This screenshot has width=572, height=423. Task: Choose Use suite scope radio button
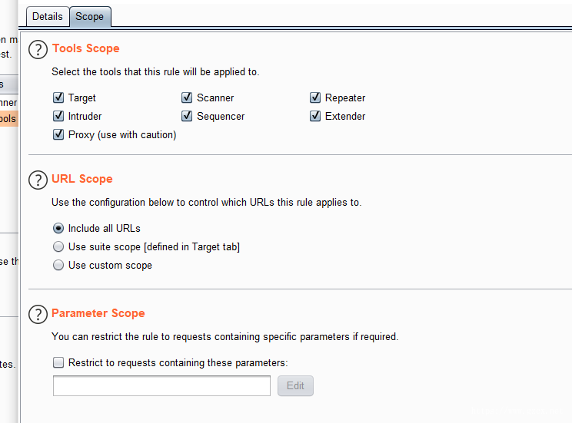[x=58, y=246]
